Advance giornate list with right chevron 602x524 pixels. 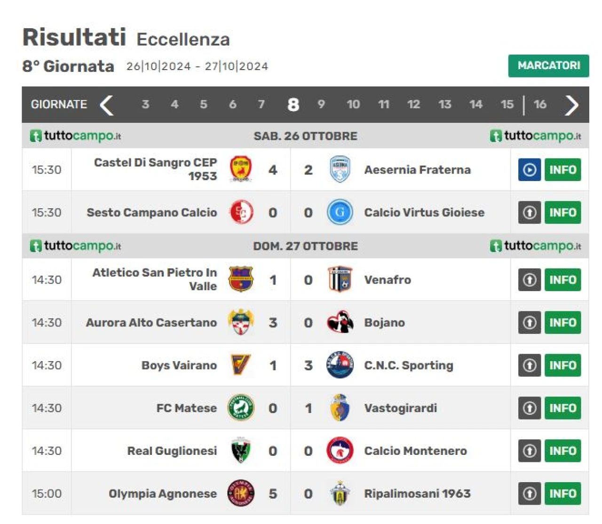571,105
